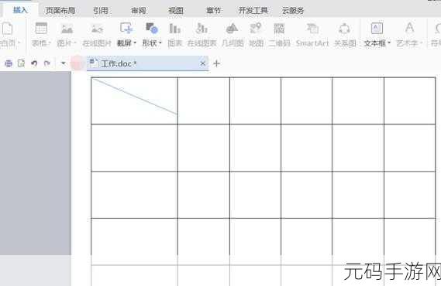Insert a map with the 地图 icon
Screen dimensions: 441x286
click(256, 29)
